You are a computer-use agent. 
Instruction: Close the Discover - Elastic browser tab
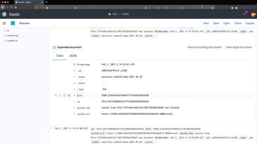[x=42, y=2]
